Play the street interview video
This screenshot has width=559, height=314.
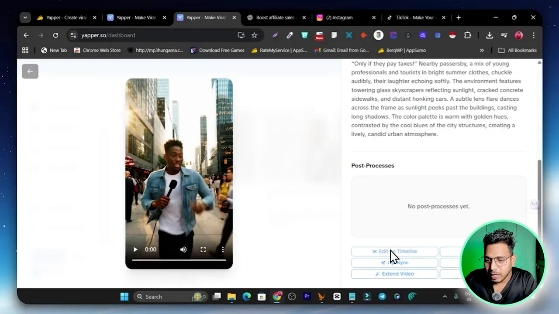pyautogui.click(x=135, y=249)
